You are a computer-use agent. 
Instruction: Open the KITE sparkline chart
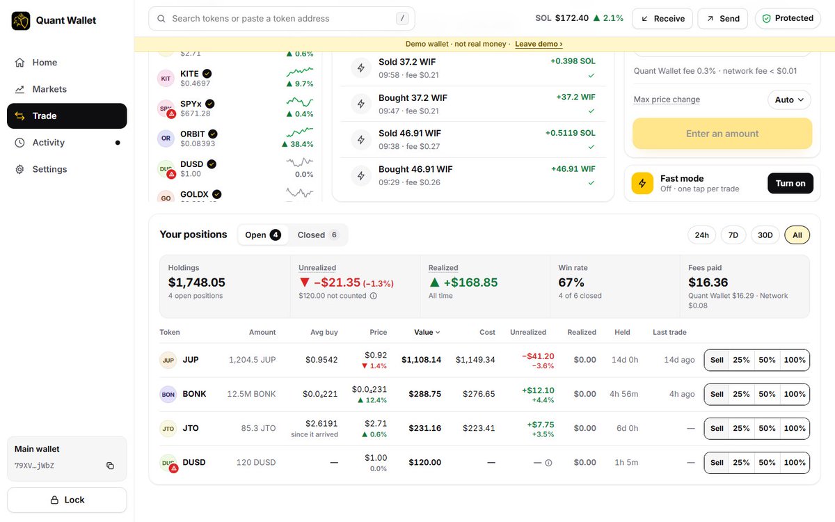click(300, 71)
